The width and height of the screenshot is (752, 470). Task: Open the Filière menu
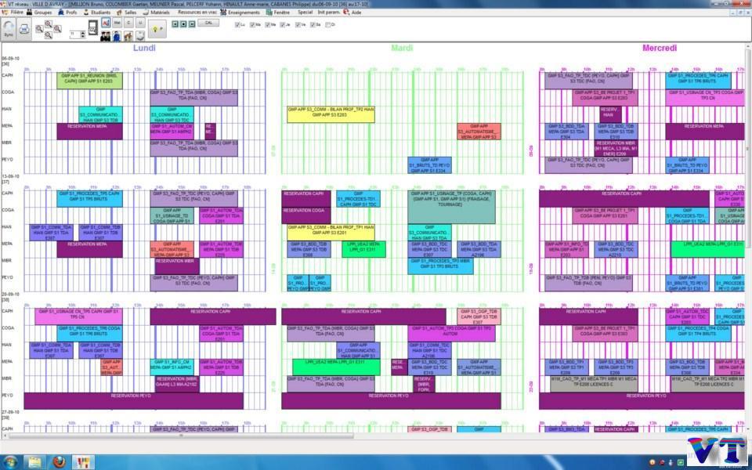(x=16, y=13)
